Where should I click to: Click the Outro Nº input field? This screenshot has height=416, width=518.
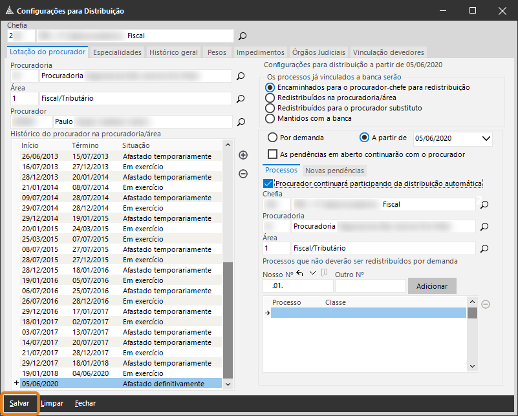pyautogui.click(x=369, y=286)
